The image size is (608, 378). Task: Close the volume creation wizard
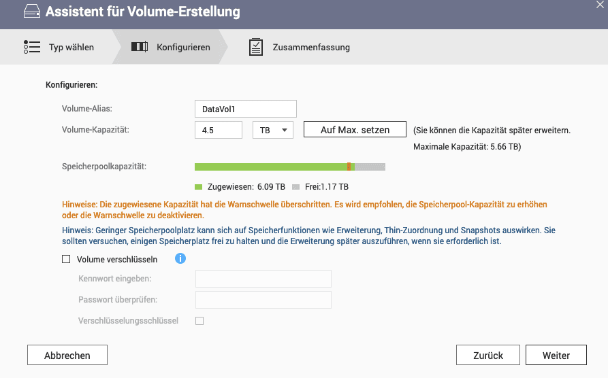[600, 4]
